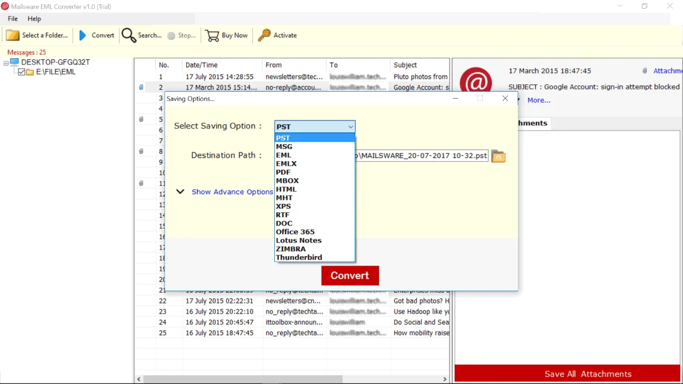683x384 pixels.
Task: Open the Help menu
Action: (x=34, y=19)
